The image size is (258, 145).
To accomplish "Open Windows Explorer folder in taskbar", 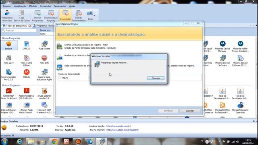I will pos(31,141).
